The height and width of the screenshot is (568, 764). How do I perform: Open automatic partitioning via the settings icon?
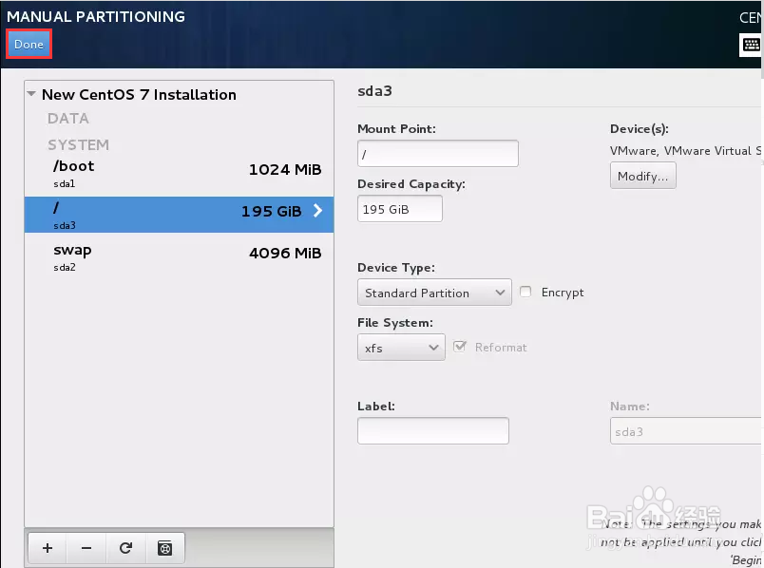tap(163, 548)
